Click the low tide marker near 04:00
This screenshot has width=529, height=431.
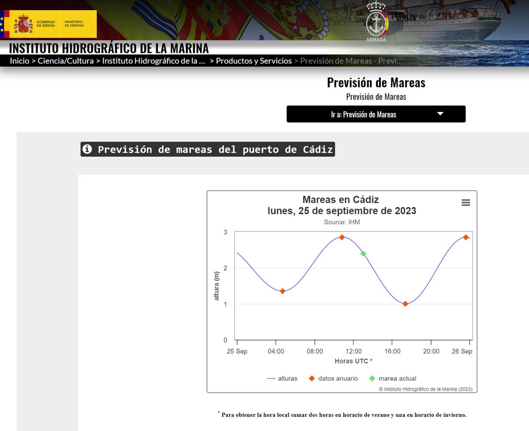[x=283, y=291]
